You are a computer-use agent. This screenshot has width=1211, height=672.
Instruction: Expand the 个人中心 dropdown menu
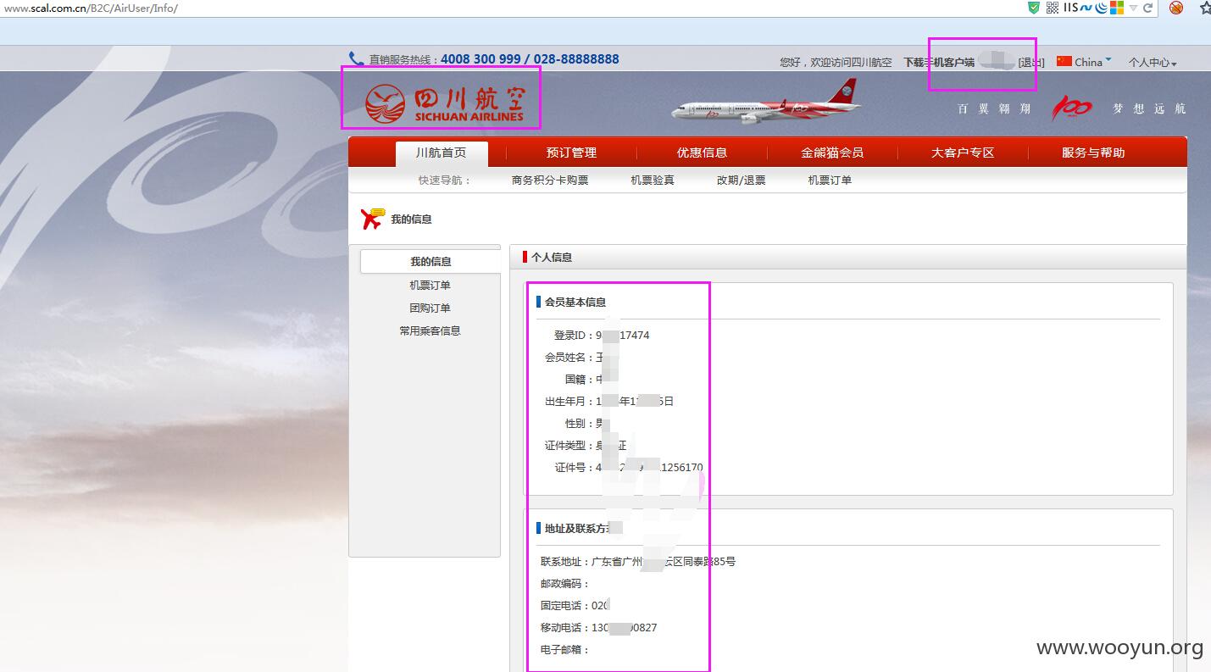[1153, 62]
